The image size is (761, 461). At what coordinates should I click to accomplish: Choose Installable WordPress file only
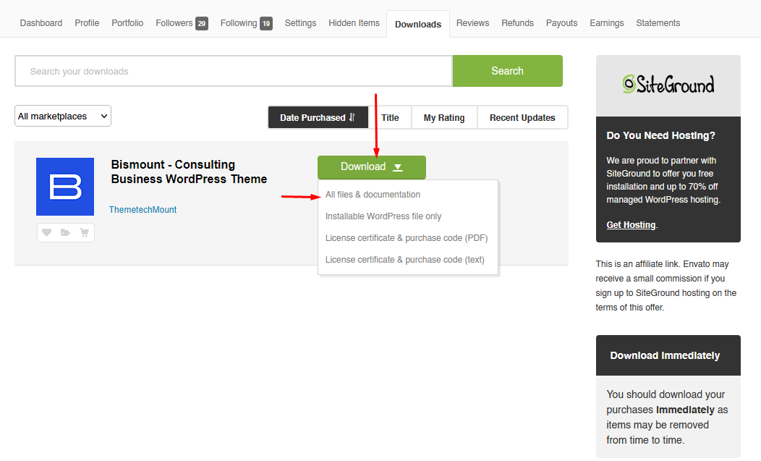(x=383, y=216)
